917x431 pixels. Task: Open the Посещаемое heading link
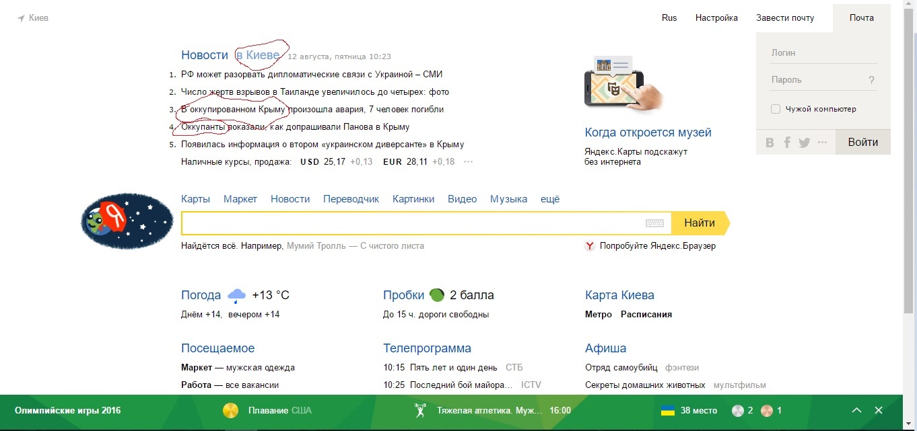pos(217,348)
